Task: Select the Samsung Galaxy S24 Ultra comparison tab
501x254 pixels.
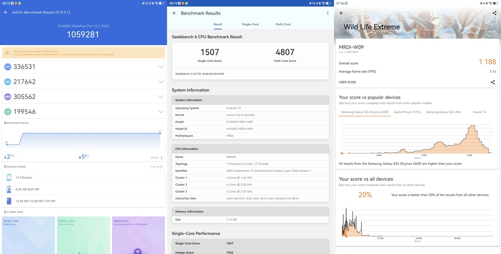Action: (443, 112)
